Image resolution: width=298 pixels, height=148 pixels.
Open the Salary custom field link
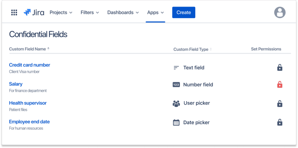[x=16, y=84]
